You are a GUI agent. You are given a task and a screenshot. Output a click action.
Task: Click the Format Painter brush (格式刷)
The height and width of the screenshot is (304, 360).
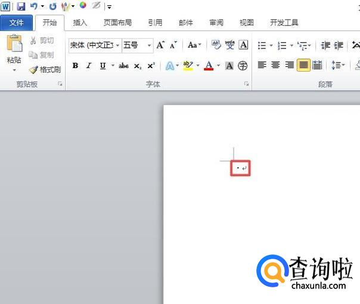pos(45,70)
